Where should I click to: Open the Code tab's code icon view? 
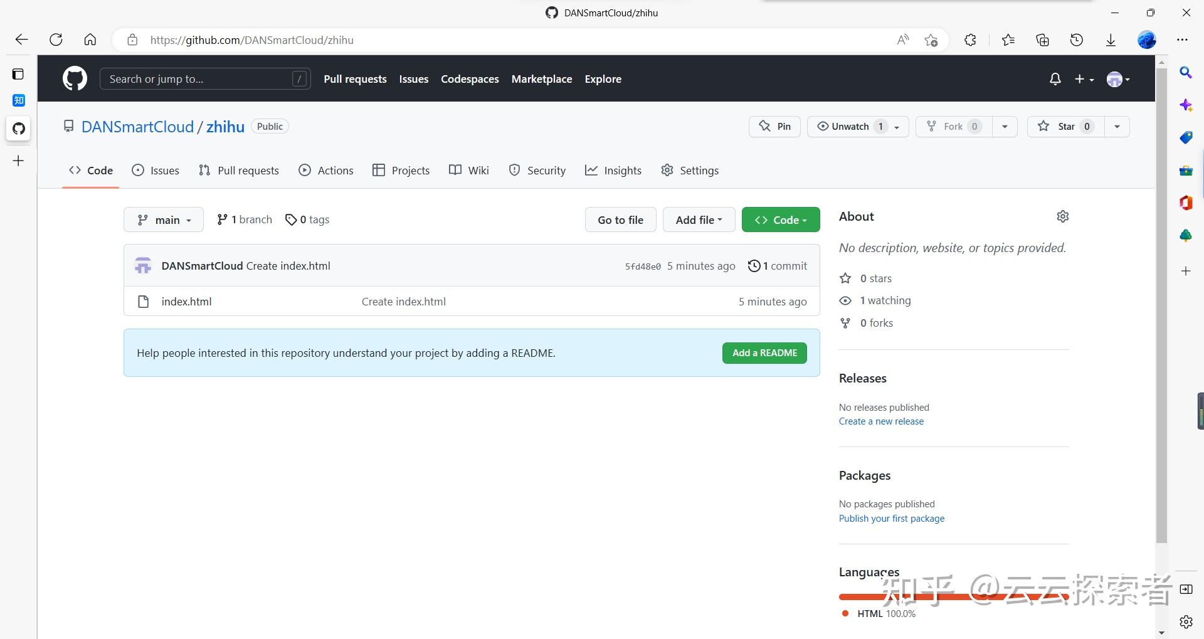[x=75, y=170]
